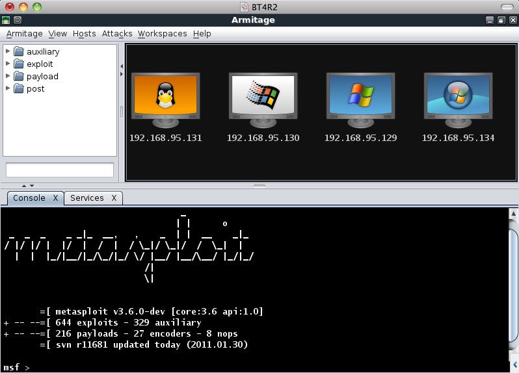Focus the module search field
Image resolution: width=519 pixels, height=373 pixels.
pyautogui.click(x=60, y=170)
